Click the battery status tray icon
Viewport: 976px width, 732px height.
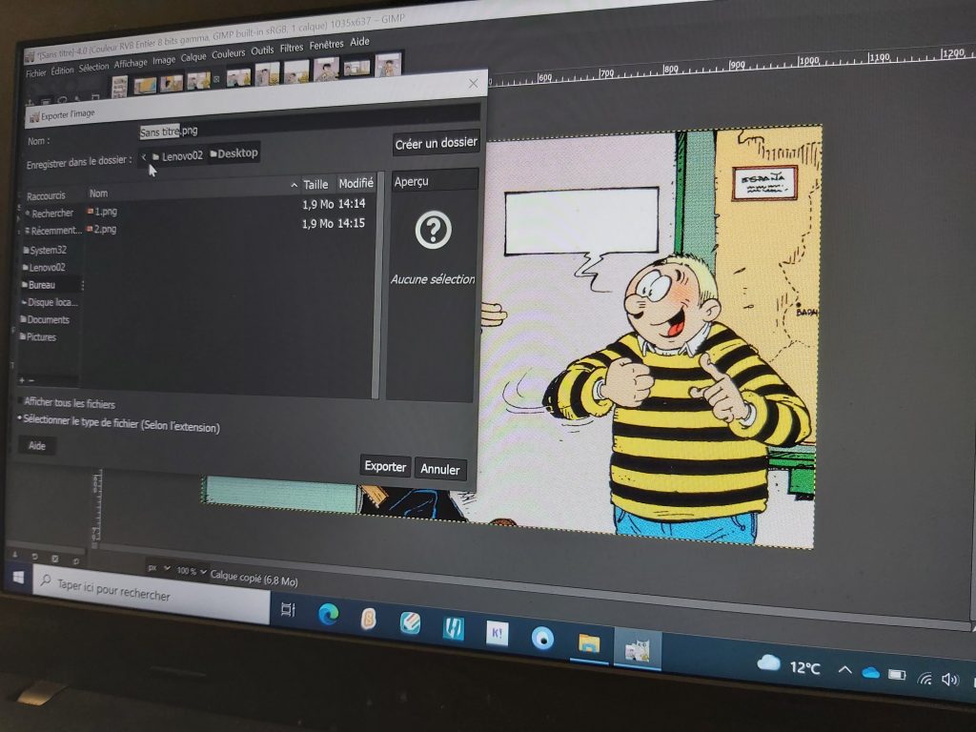[897, 675]
